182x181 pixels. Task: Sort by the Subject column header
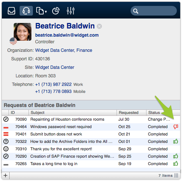(x=73, y=113)
